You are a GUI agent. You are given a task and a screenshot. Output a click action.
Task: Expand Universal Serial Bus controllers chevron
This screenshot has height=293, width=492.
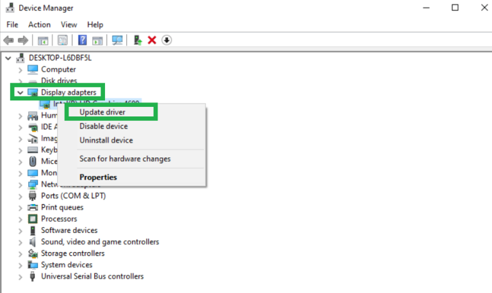(x=20, y=277)
